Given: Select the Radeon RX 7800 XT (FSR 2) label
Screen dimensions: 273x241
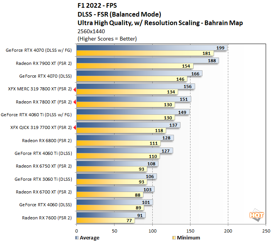Looking at the screenshot, I should click(x=44, y=102).
